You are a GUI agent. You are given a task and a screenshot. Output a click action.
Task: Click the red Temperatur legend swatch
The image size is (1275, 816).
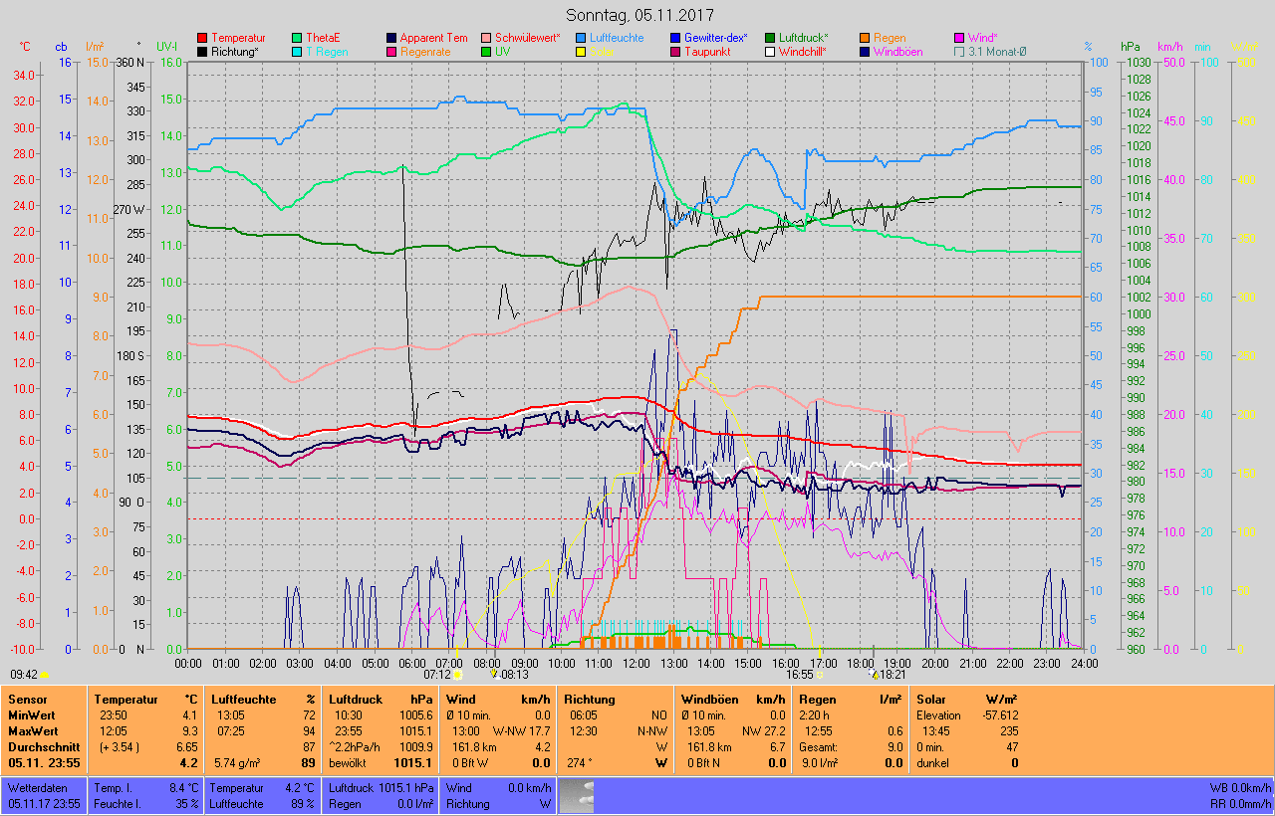pyautogui.click(x=202, y=38)
